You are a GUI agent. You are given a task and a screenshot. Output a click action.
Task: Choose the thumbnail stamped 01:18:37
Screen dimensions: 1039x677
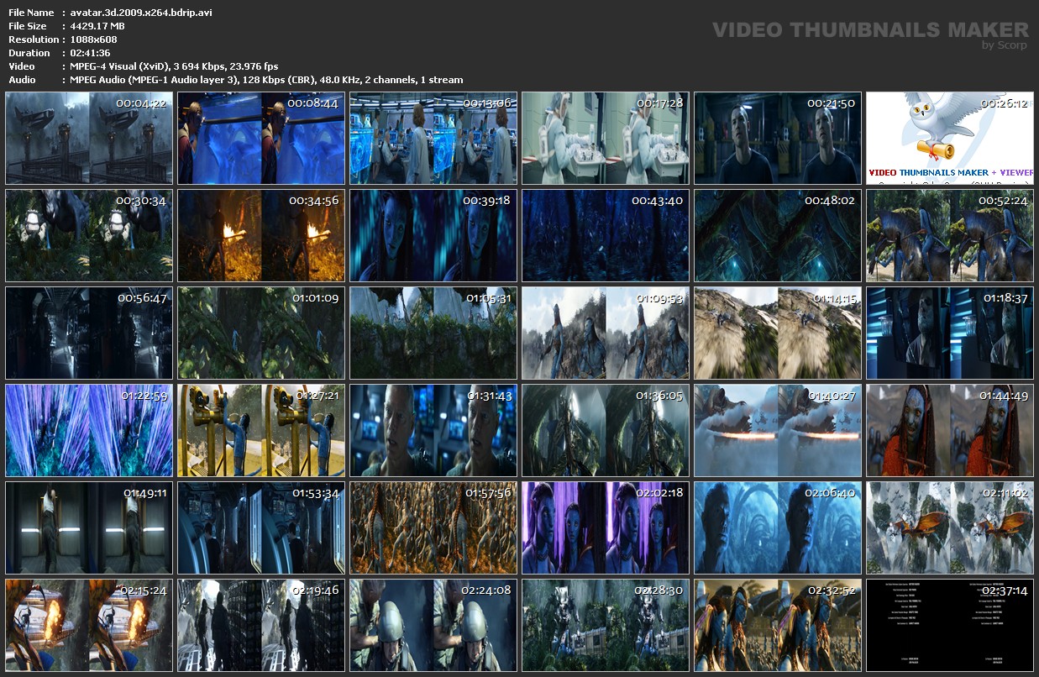(x=950, y=333)
